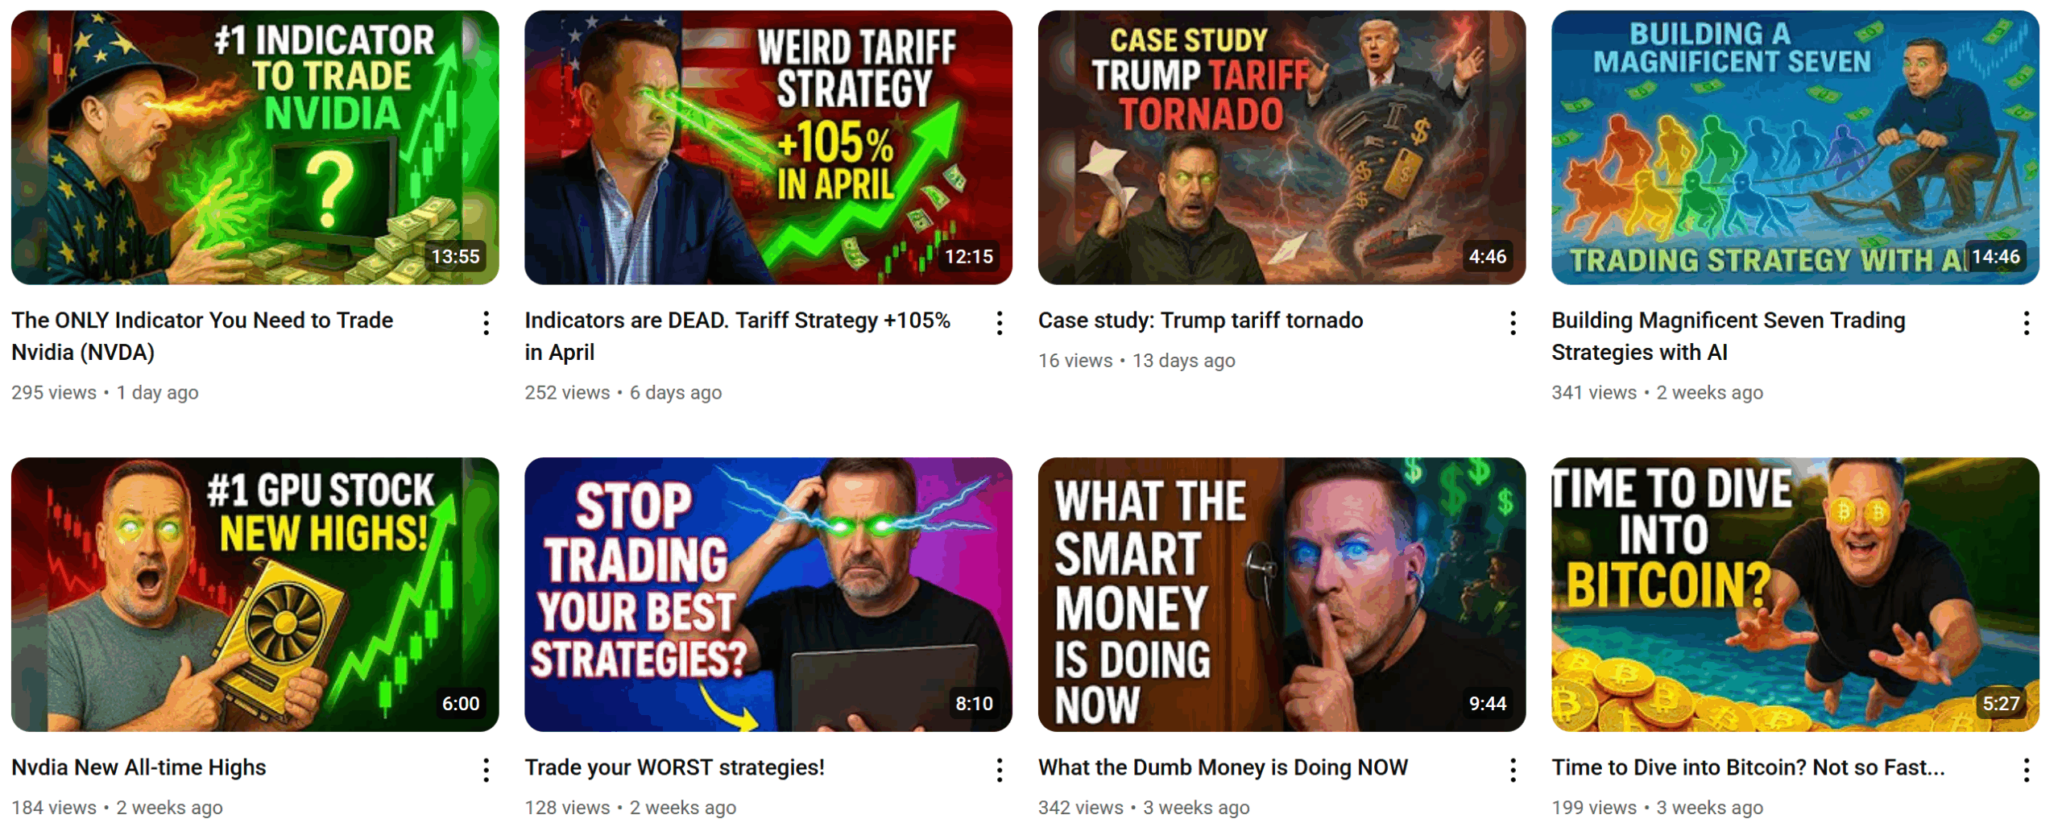Open three-dot menu for WORST strategies video
This screenshot has width=2062, height=827.
[1000, 770]
